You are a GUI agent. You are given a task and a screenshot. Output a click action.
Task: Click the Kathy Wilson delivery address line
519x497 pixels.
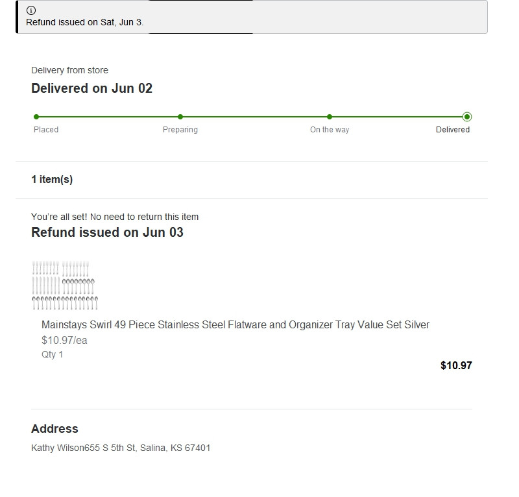[x=121, y=448]
